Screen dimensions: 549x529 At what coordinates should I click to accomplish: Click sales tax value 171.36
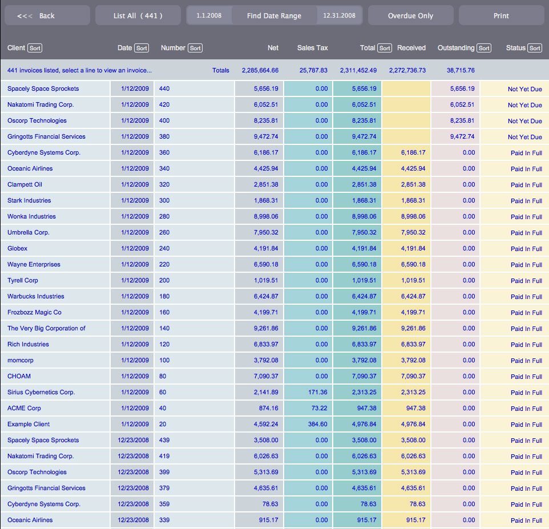click(317, 393)
